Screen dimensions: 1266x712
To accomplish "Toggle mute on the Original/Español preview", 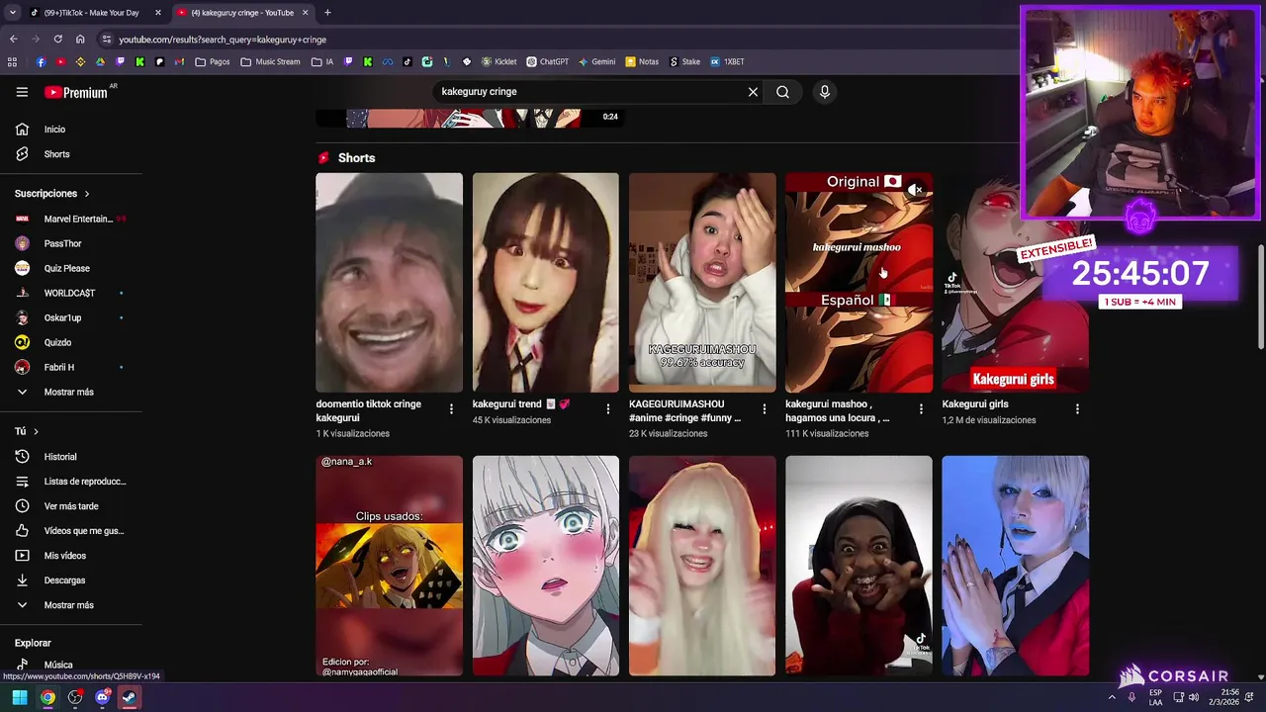I will pyautogui.click(x=916, y=189).
